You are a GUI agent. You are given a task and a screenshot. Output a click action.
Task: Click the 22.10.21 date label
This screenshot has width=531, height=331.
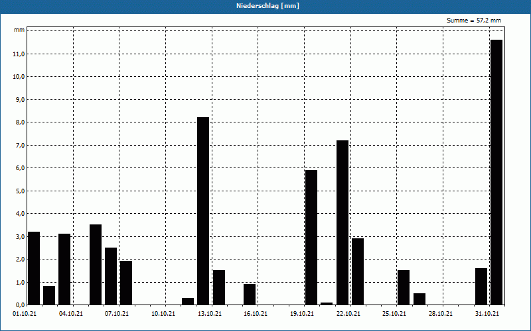click(x=348, y=314)
